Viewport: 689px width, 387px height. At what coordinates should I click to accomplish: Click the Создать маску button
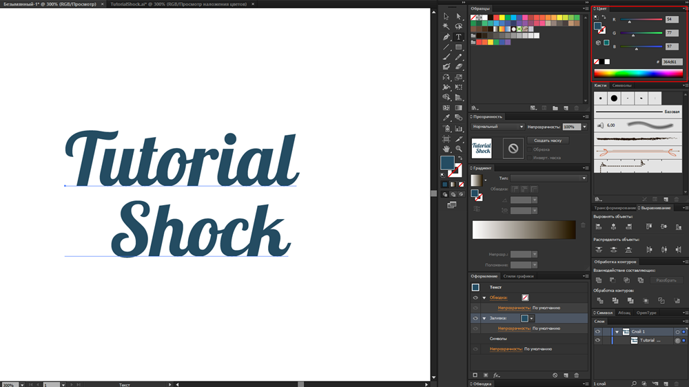548,140
